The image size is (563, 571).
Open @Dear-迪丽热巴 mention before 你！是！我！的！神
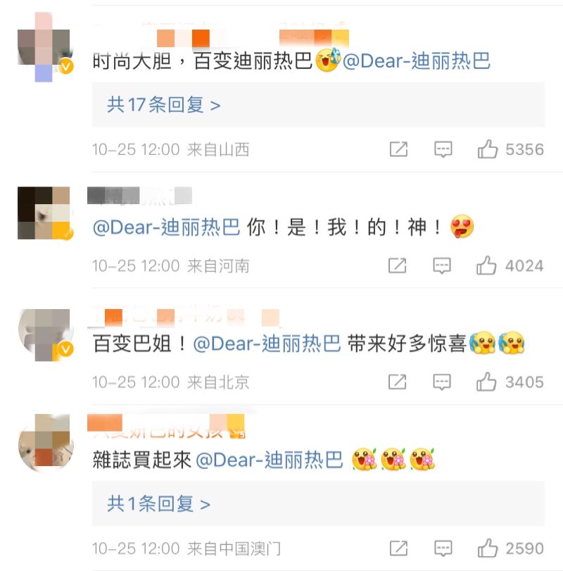pos(167,227)
